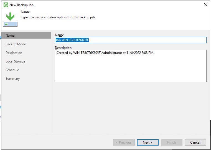211x150 pixels.
Task: Click the disabled Finish button
Action: click(171, 142)
